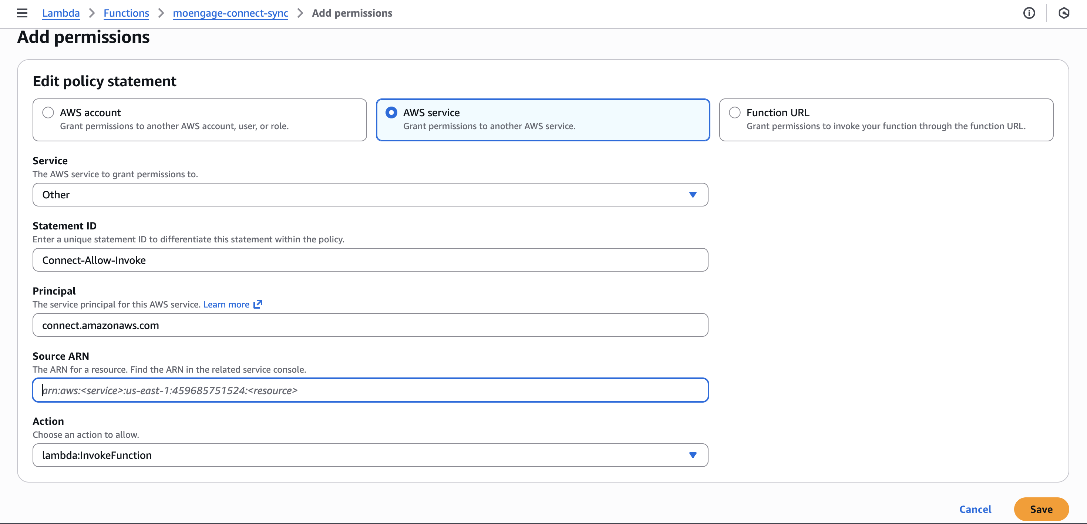This screenshot has width=1087, height=524.
Task: Save the policy statement
Action: (1041, 509)
